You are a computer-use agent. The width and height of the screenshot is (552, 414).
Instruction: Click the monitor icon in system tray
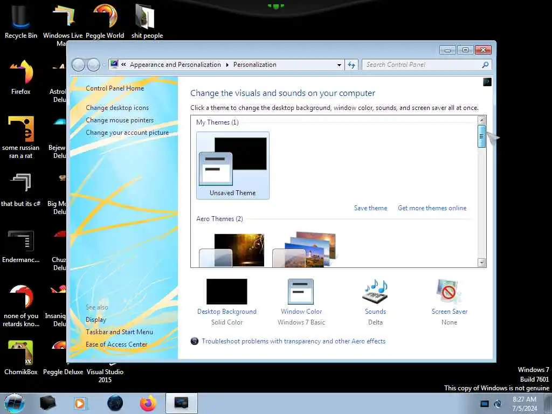(x=485, y=404)
